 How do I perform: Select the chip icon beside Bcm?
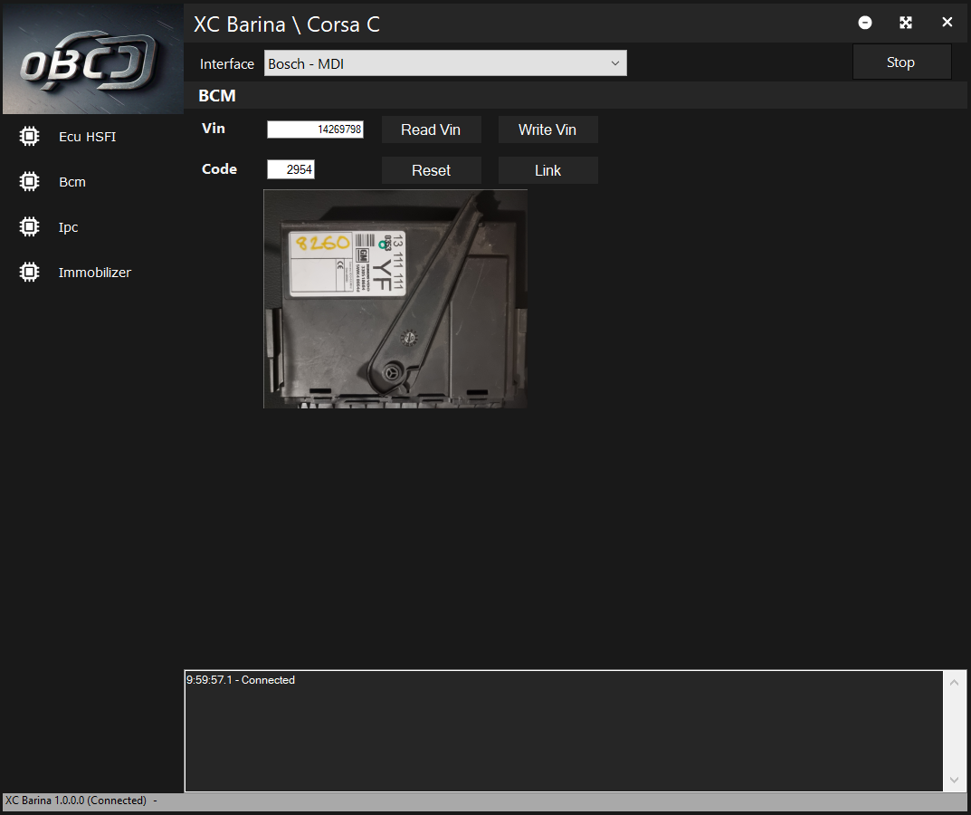point(29,182)
